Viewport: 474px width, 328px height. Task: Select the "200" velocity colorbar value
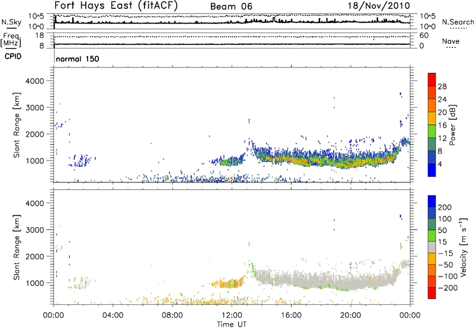tap(445, 207)
